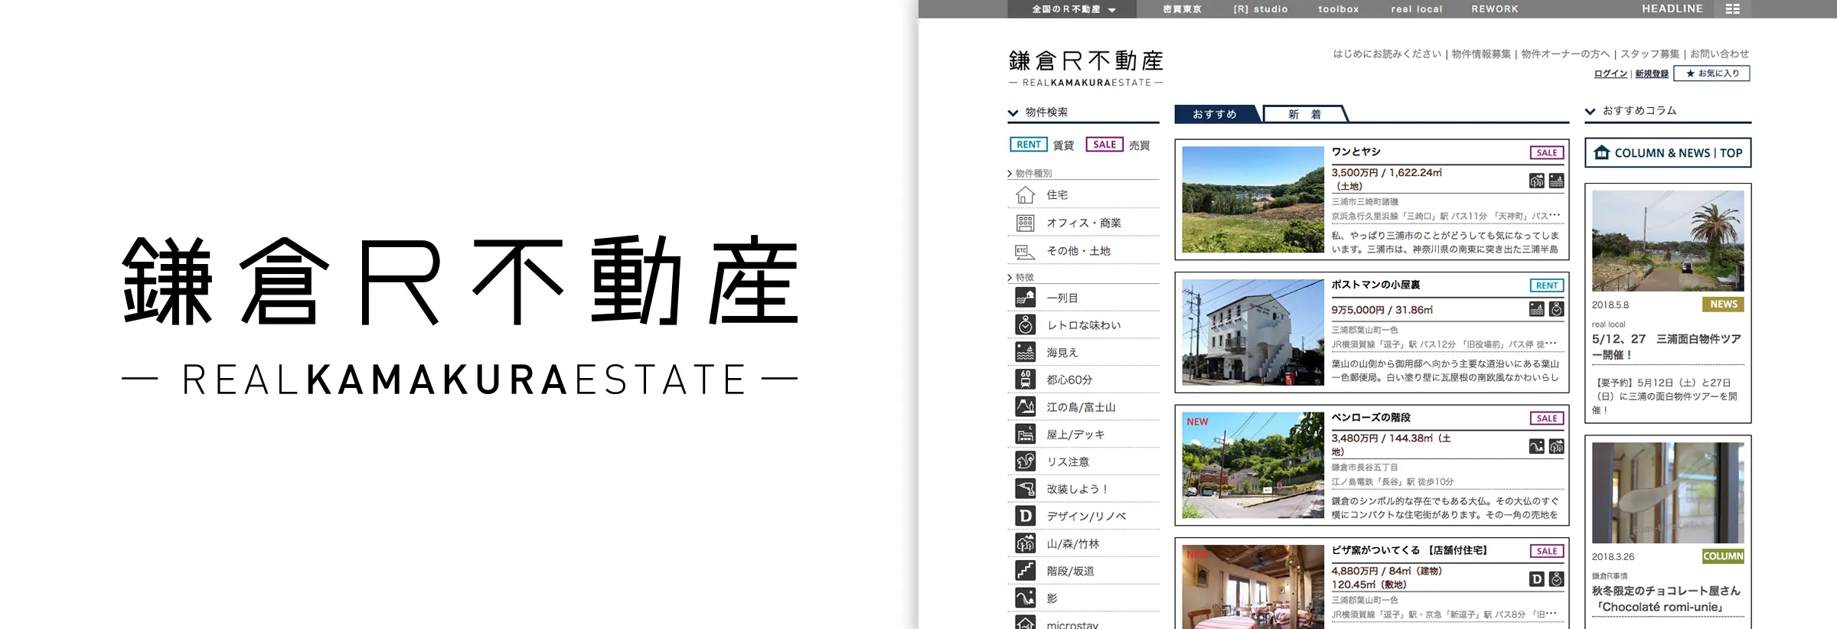Click the 9万5,000円 / 31.86㎡ price text
The height and width of the screenshot is (629, 1837).
tap(1382, 310)
